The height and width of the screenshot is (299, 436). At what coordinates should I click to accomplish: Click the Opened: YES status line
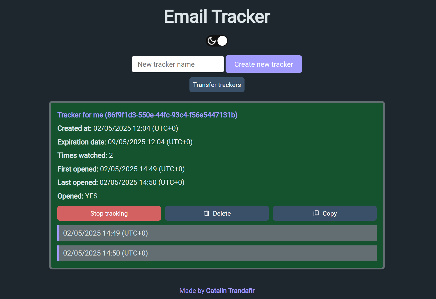tap(77, 196)
